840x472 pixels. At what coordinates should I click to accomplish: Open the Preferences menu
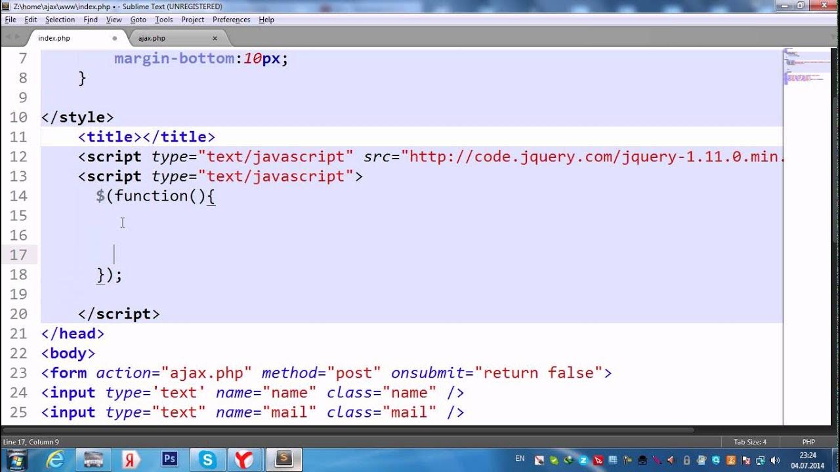pyautogui.click(x=232, y=20)
